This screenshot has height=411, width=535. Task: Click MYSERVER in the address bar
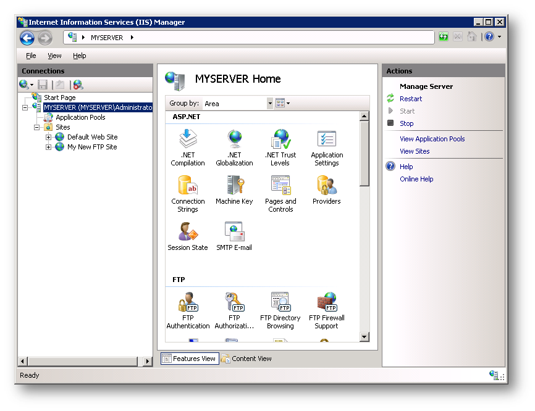tap(107, 38)
